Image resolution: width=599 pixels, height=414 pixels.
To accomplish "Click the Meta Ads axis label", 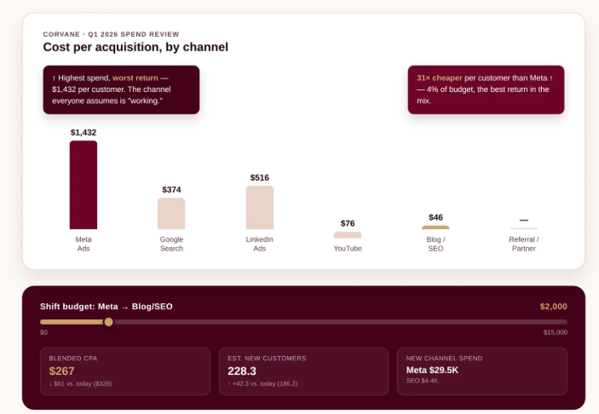I will 84,244.
